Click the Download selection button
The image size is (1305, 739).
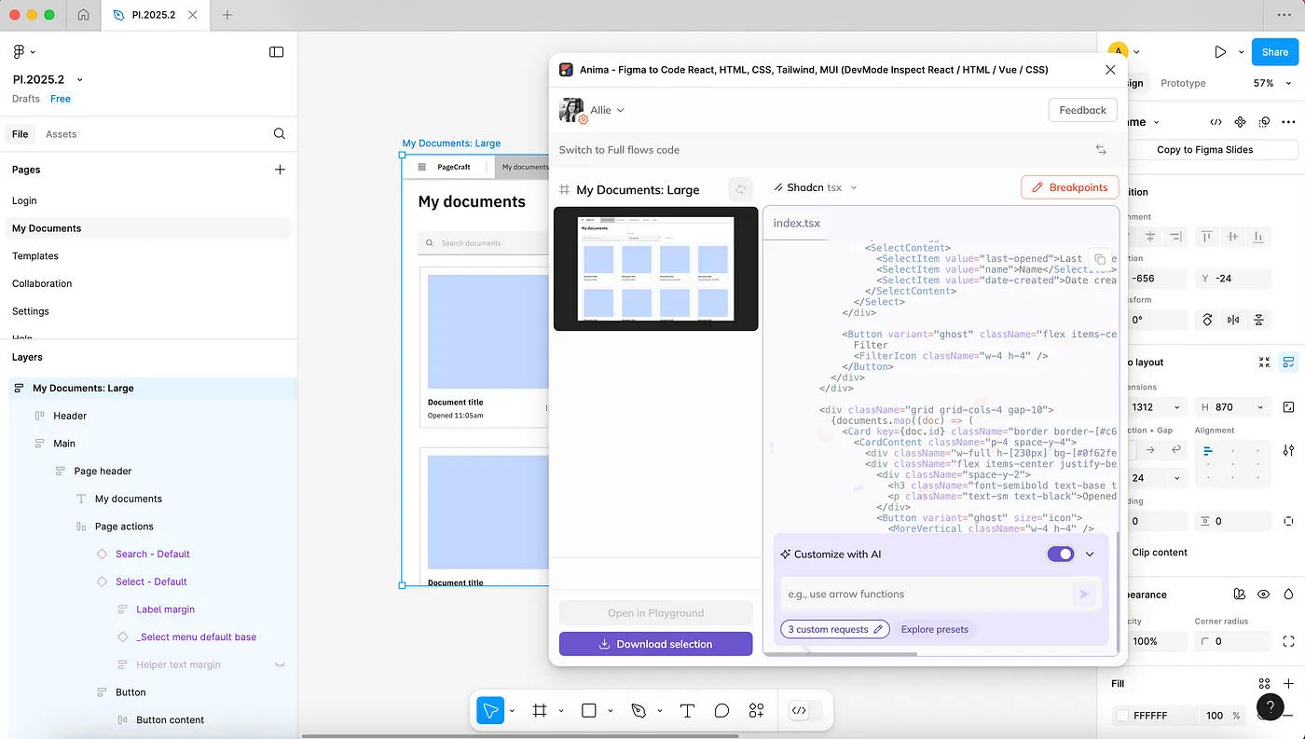(655, 644)
